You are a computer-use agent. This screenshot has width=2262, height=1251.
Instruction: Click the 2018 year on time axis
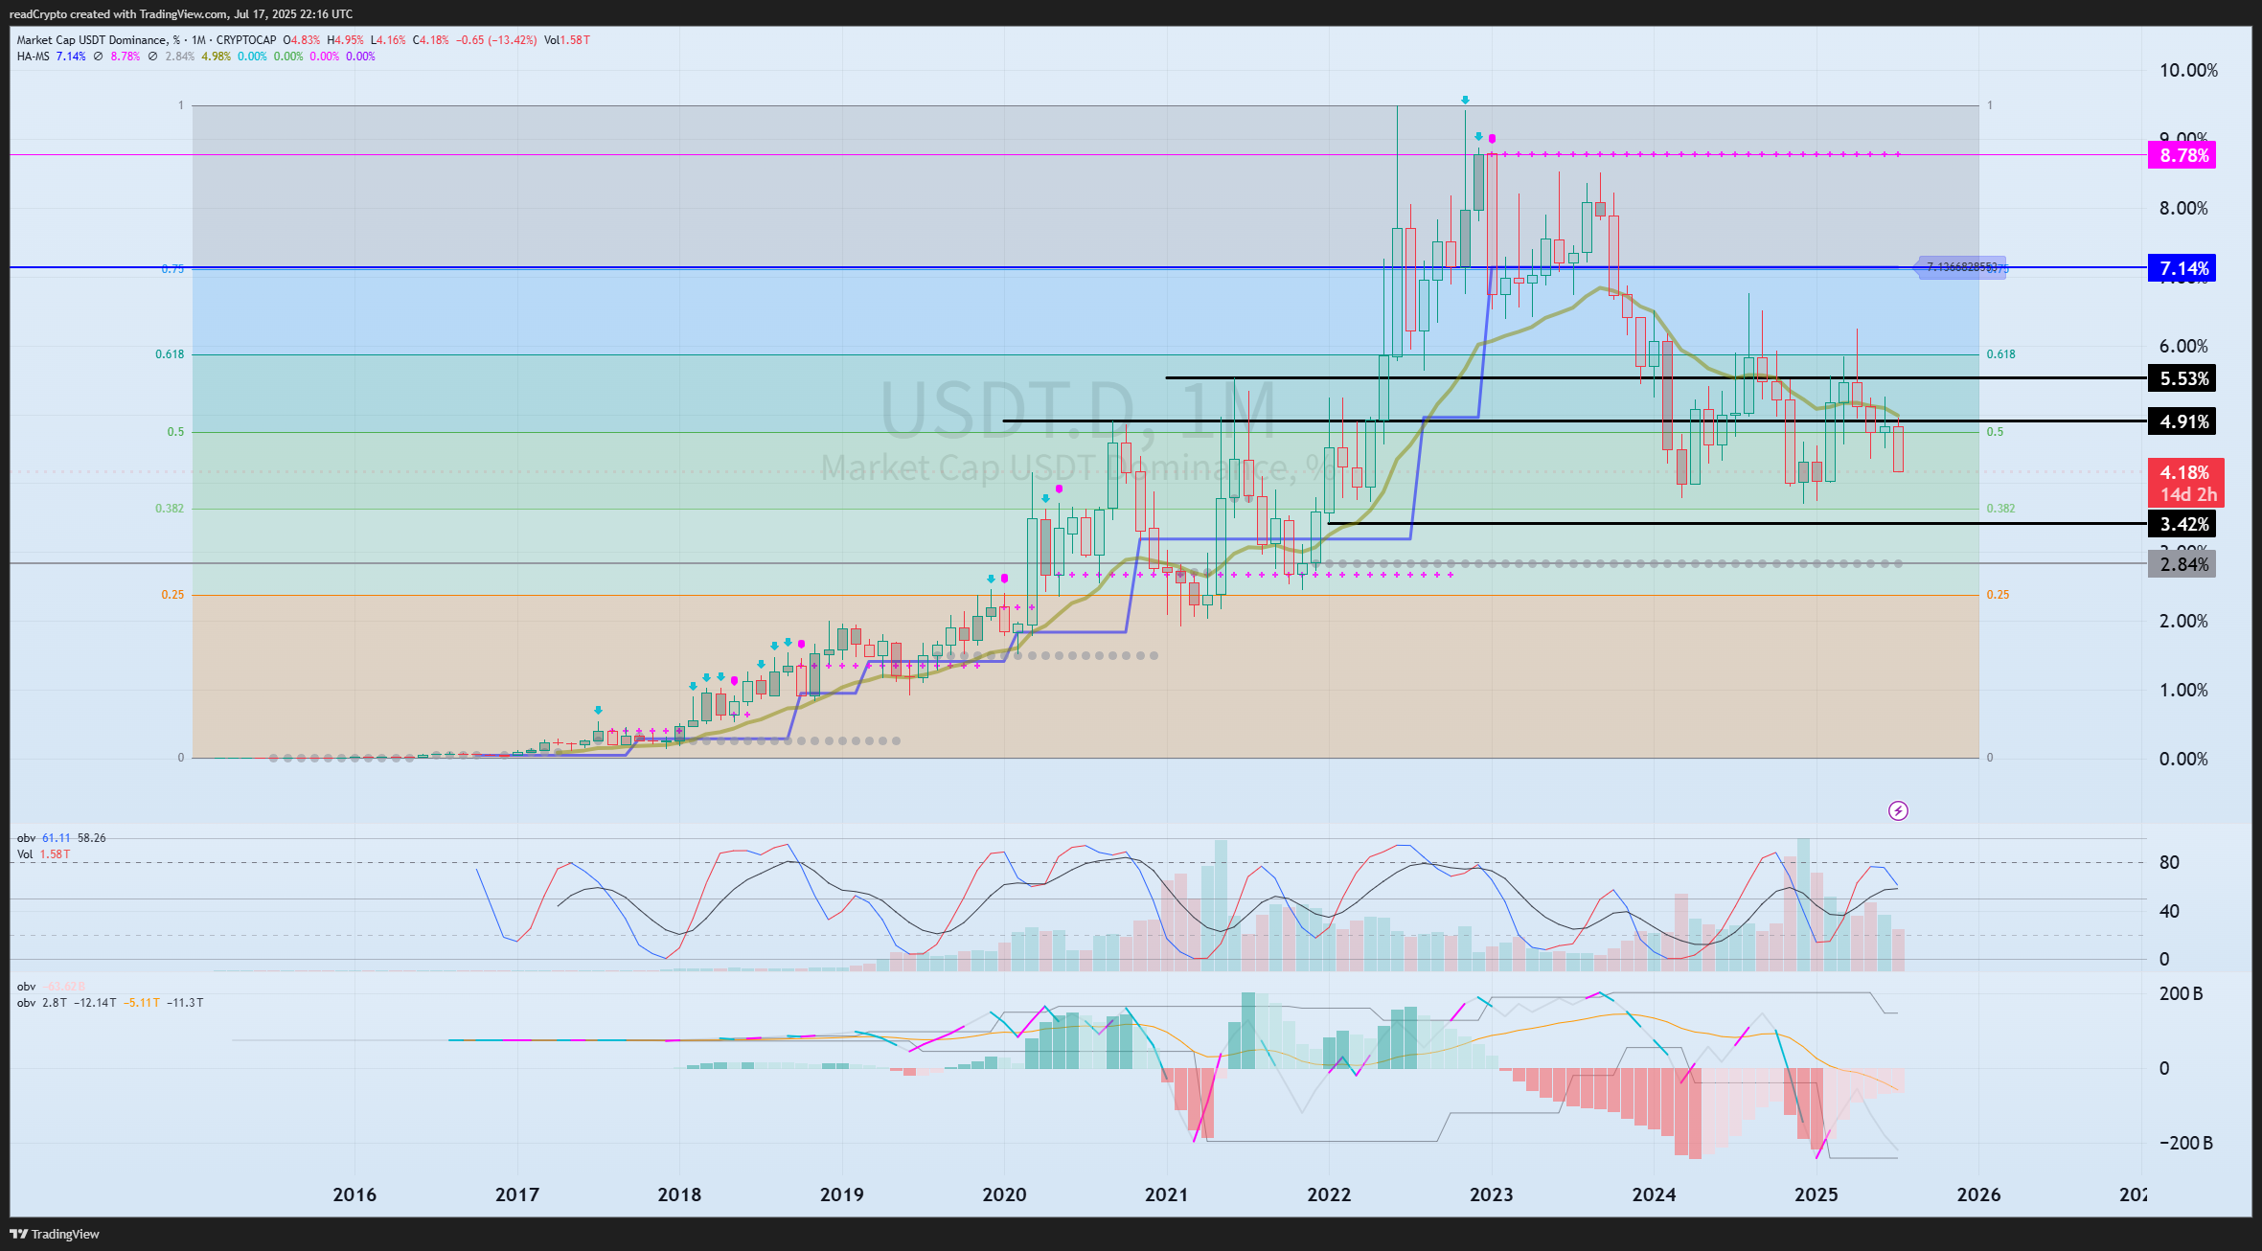tap(679, 1195)
